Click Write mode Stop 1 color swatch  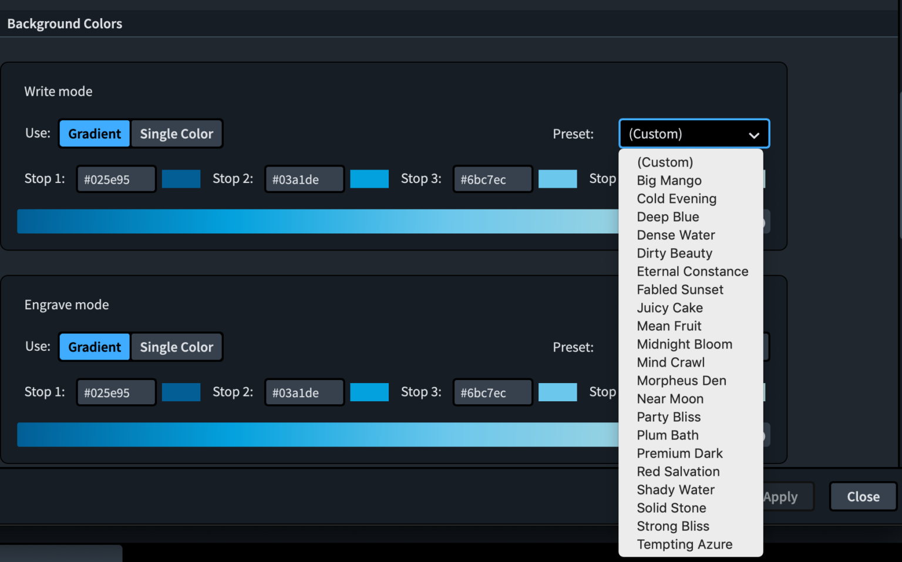tap(181, 179)
